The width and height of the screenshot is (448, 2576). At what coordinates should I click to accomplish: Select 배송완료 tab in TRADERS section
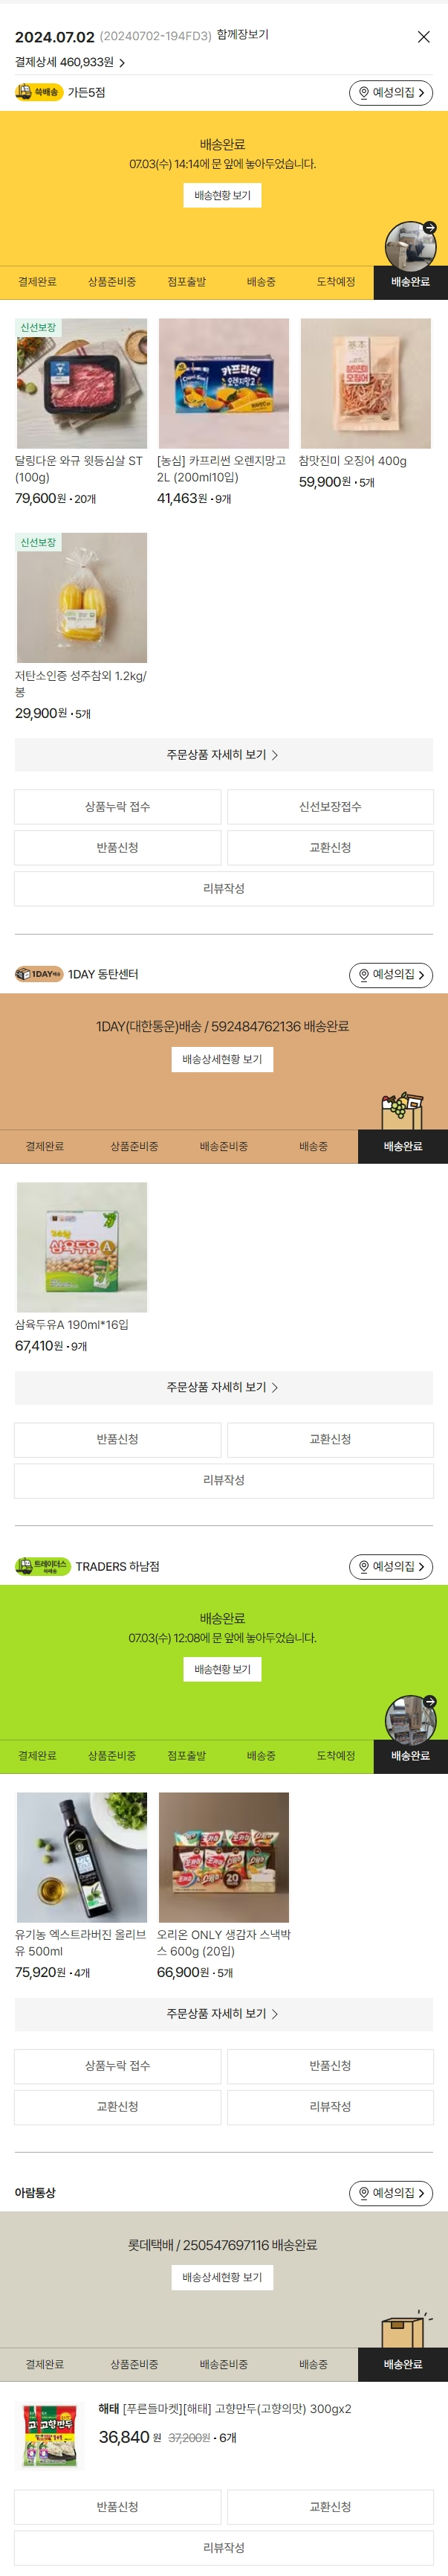point(410,1755)
